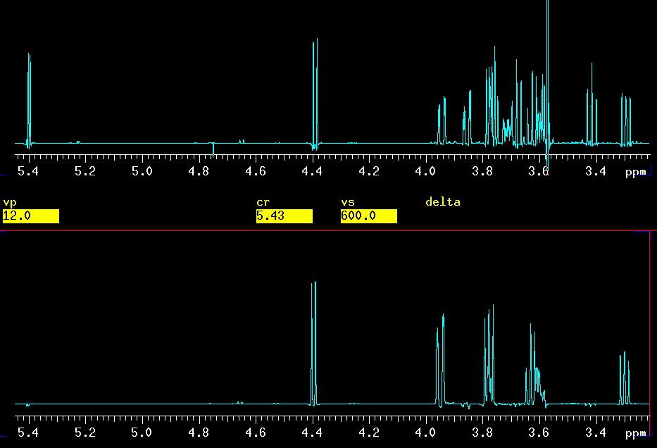Viewport: 657px width, 448px height.
Task: Click the ppm unit label on top axis
Action: 636,173
